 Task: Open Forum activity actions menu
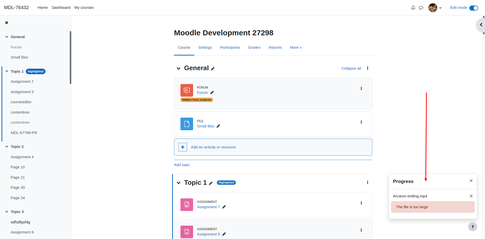pos(361,89)
